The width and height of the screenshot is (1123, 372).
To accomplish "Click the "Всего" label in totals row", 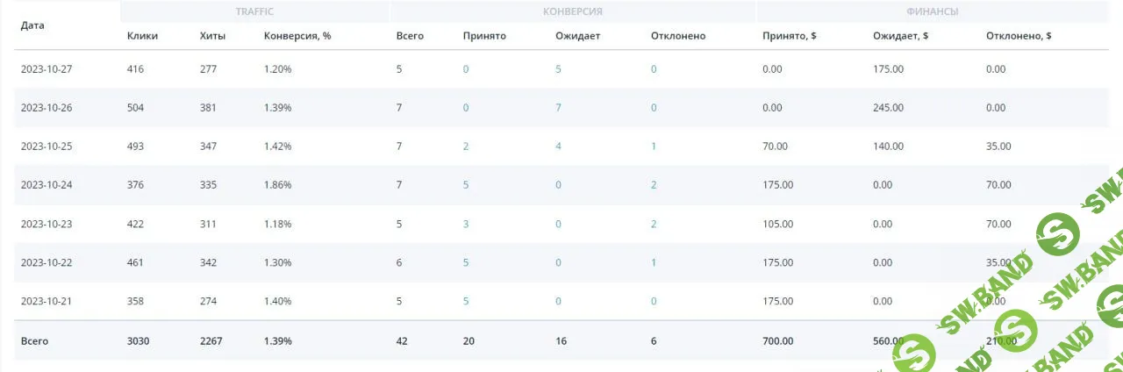I will coord(34,341).
